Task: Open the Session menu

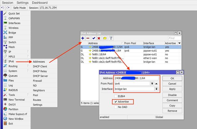Action: 7,3
